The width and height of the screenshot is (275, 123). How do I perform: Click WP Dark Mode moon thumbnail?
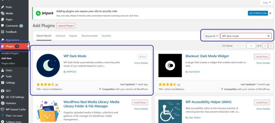pos(48,66)
